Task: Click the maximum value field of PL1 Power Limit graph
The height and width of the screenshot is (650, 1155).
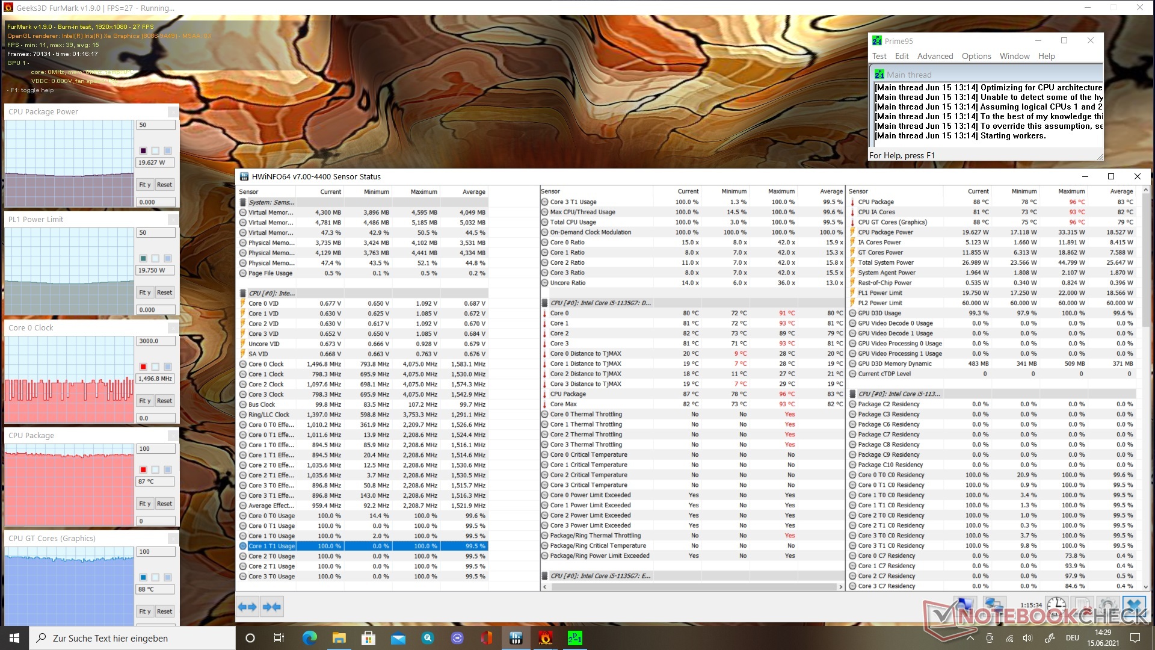Action: [x=156, y=233]
